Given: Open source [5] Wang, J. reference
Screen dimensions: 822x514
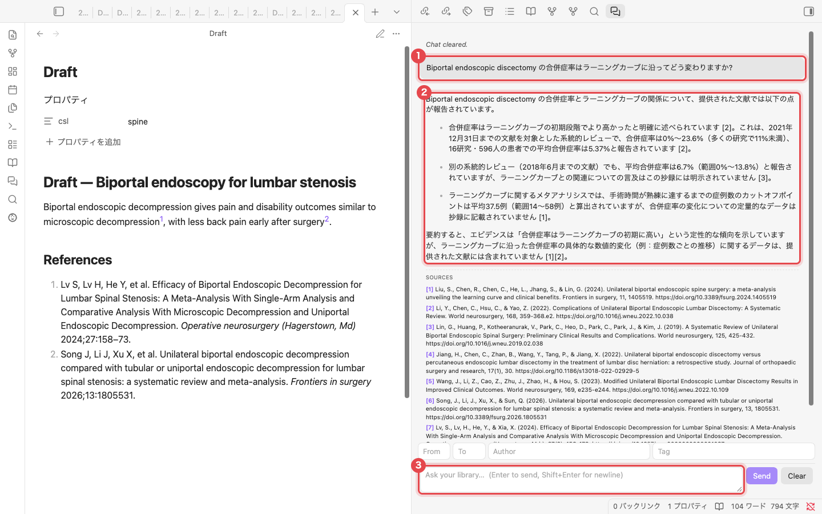Looking at the screenshot, I should click(x=611, y=385).
